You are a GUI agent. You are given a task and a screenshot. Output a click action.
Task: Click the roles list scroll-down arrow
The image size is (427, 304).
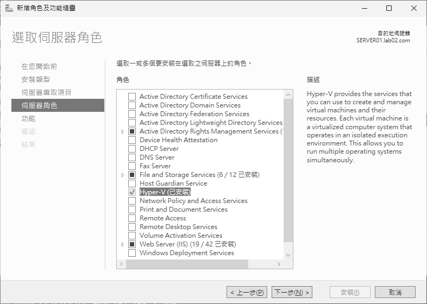[288, 255]
